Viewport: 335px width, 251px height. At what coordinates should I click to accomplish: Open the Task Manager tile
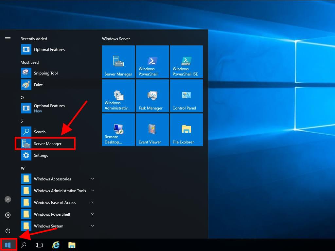152,96
